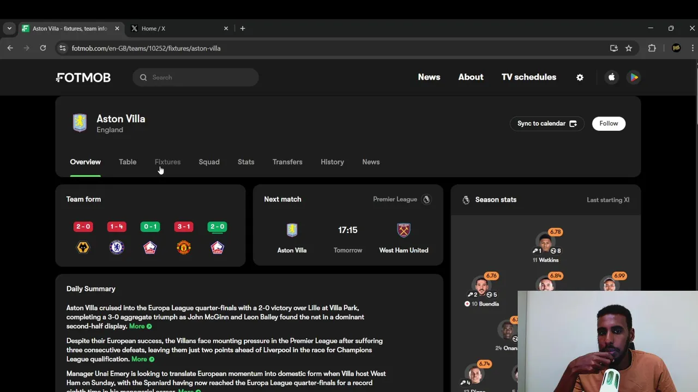698x392 pixels.
Task: Open the Google Play store icon
Action: click(x=634, y=77)
